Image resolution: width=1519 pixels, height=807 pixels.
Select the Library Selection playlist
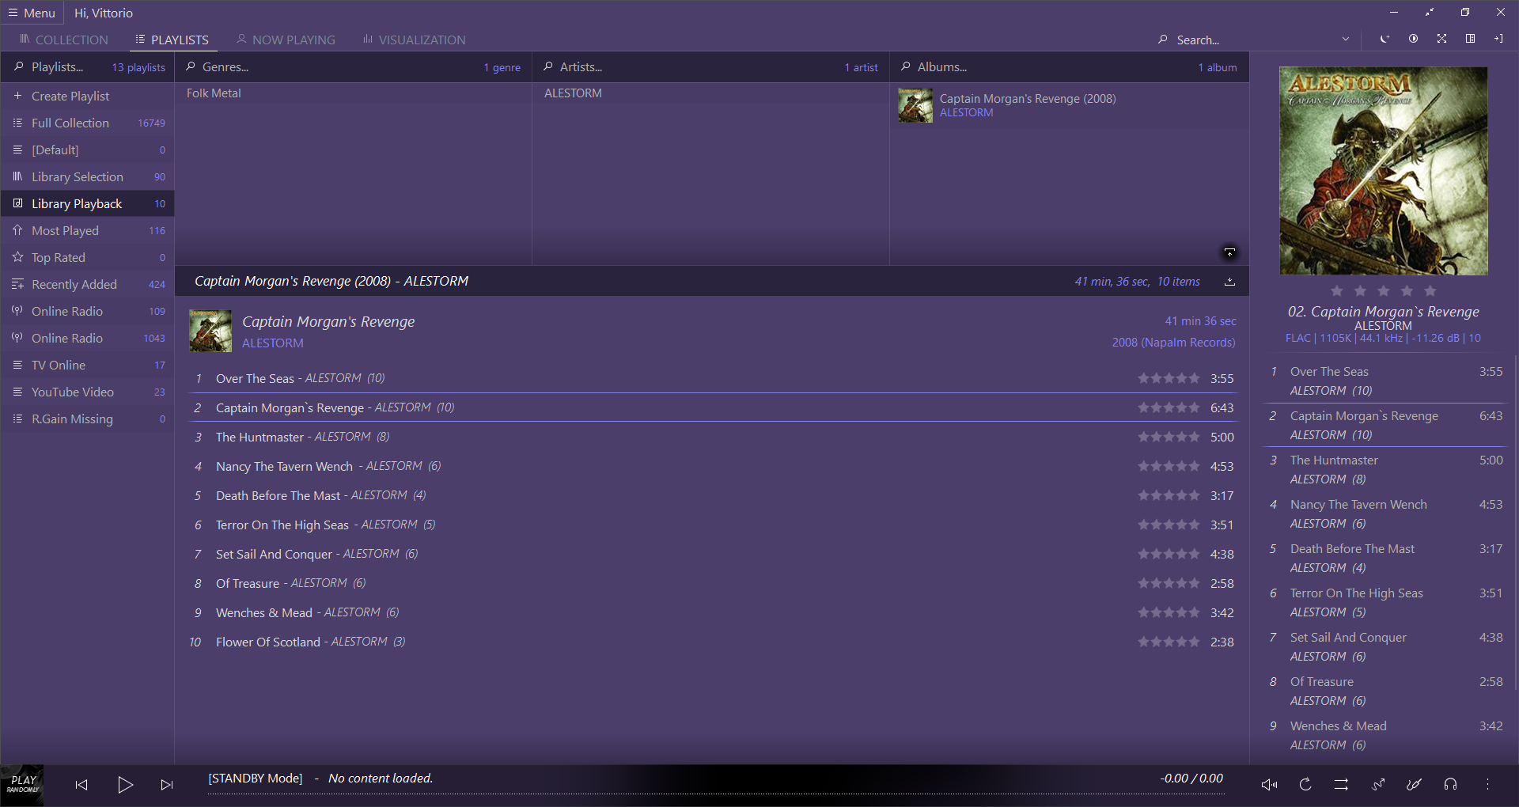87,176
